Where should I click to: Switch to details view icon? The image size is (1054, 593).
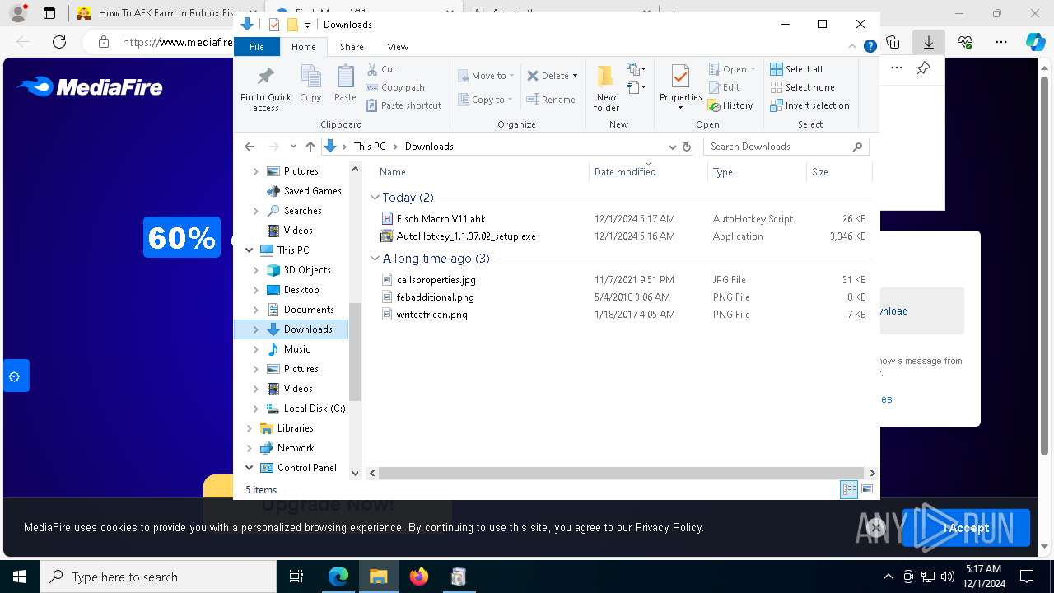(849, 490)
